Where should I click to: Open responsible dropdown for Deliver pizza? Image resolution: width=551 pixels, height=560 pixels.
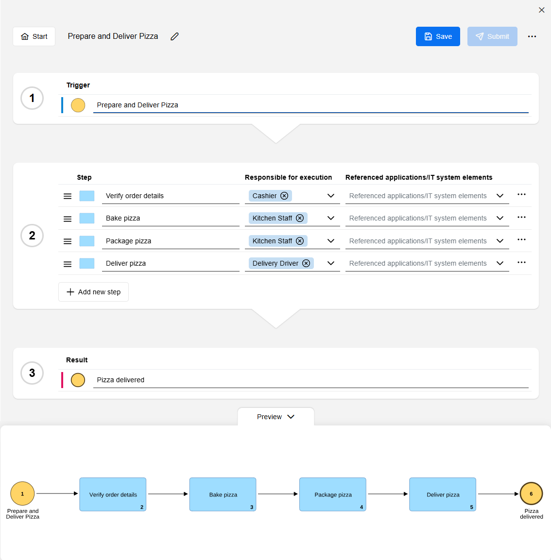(331, 263)
